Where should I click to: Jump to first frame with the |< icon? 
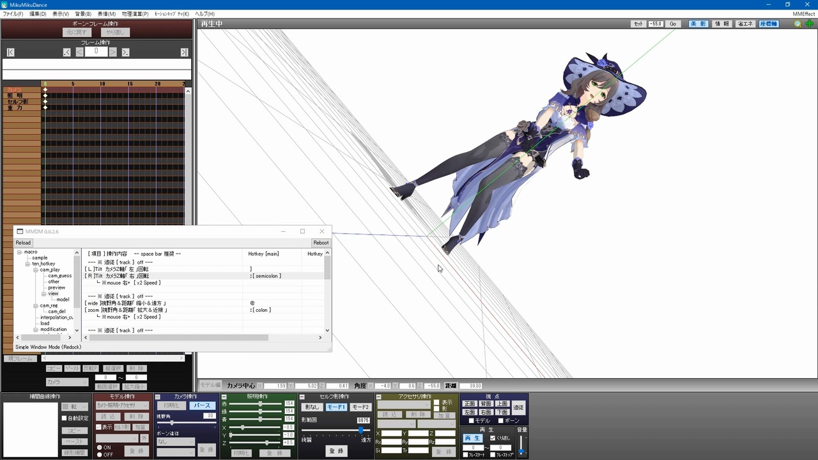(x=10, y=52)
